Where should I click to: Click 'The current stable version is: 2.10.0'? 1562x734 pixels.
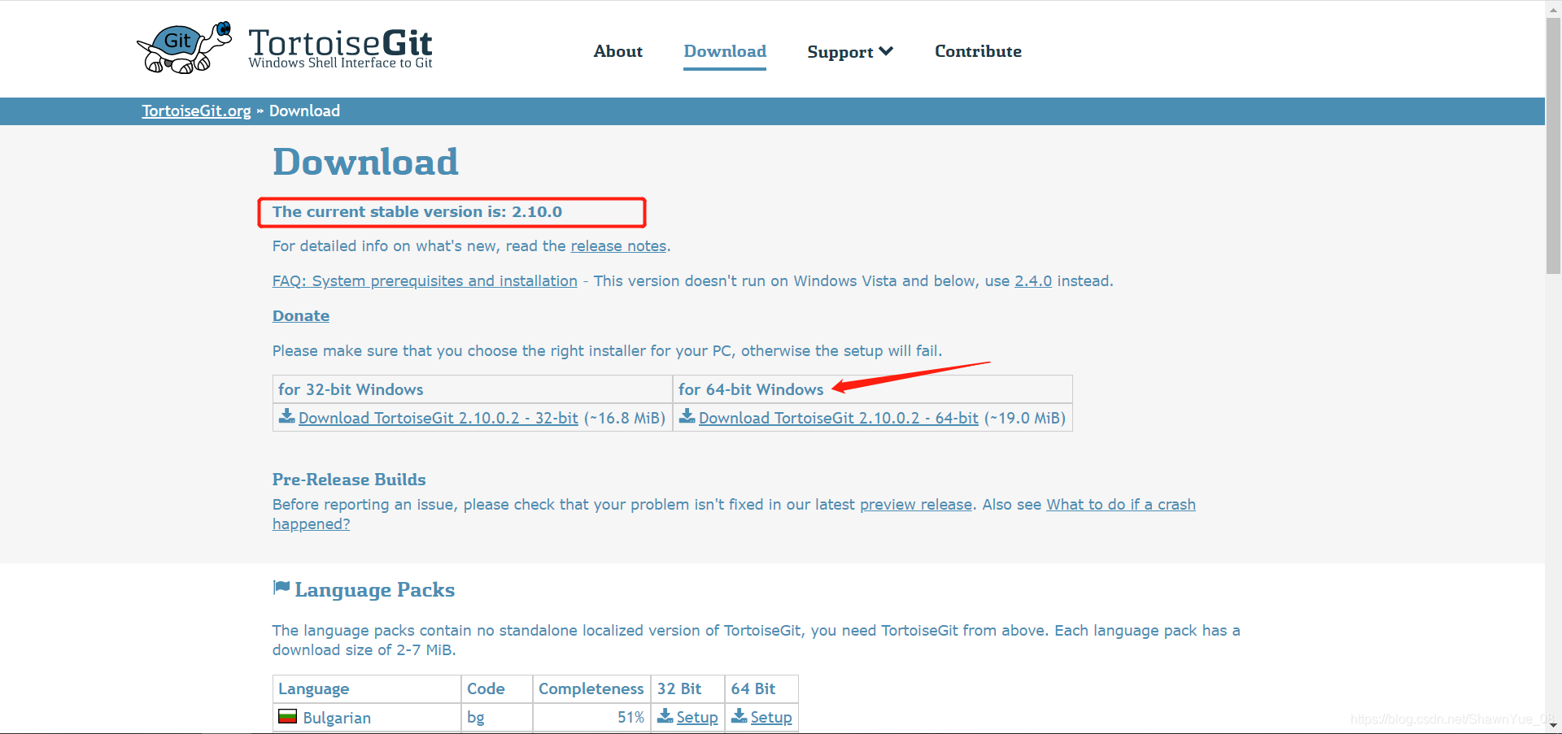point(417,211)
